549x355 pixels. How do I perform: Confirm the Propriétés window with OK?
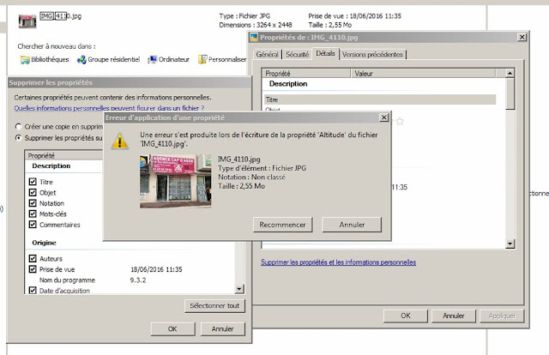(406, 316)
